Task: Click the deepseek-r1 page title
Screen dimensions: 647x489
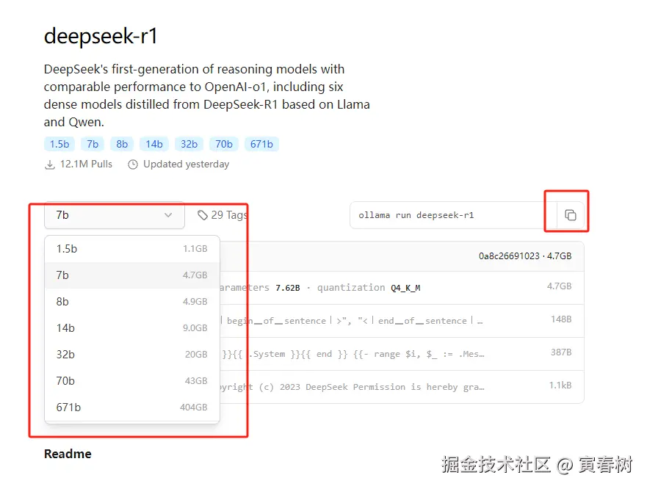Action: coord(101,36)
